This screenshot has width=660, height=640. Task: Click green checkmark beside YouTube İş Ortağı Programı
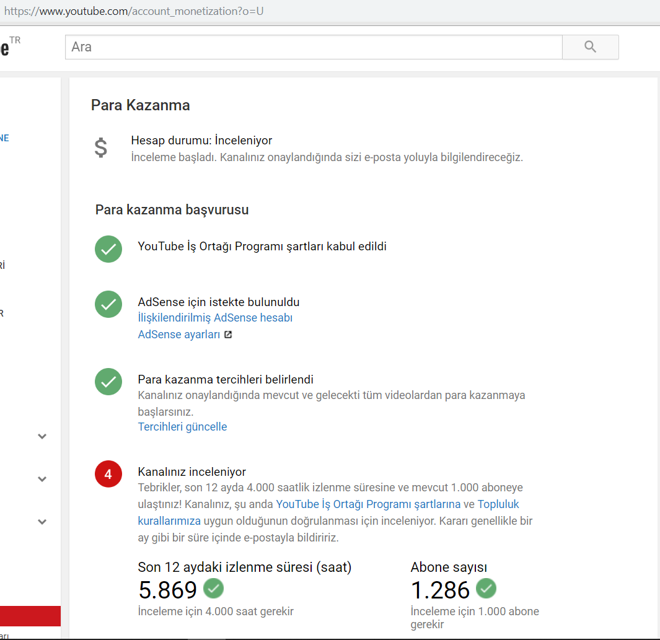[x=108, y=248]
